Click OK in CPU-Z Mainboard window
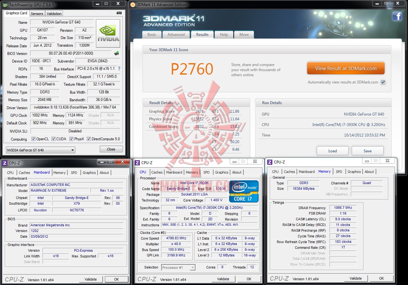Screen dimensions: 408x285 117,279
